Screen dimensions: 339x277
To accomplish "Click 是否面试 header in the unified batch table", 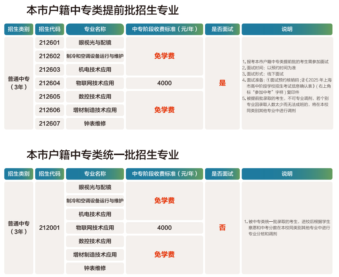I will coord(222,174).
